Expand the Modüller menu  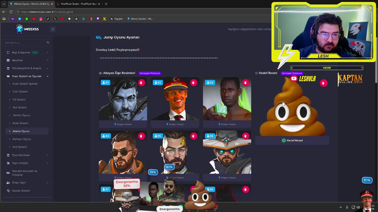click(x=27, y=60)
